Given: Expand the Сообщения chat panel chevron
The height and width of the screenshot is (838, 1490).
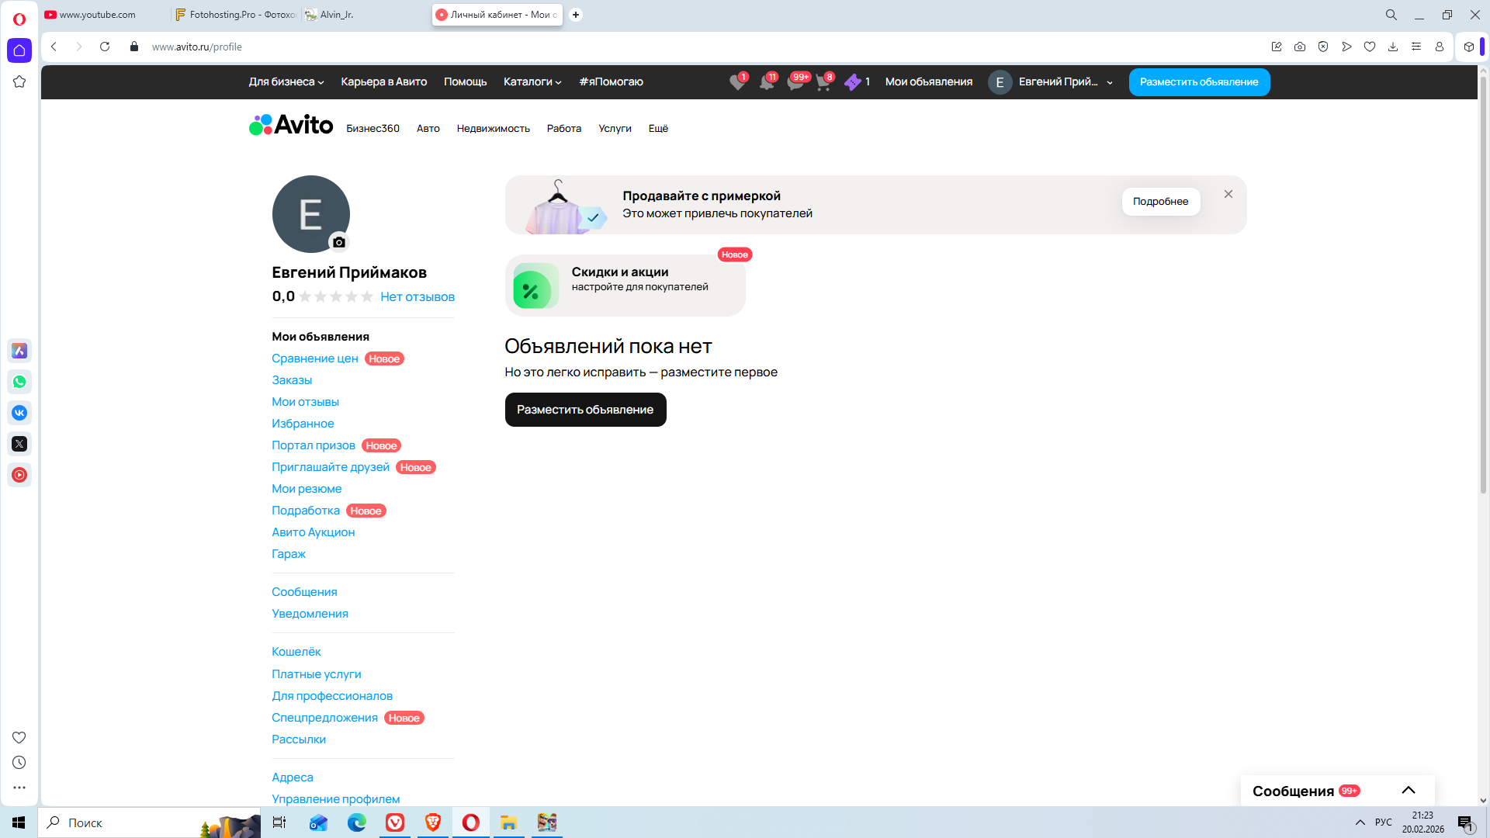Looking at the screenshot, I should coord(1409,791).
